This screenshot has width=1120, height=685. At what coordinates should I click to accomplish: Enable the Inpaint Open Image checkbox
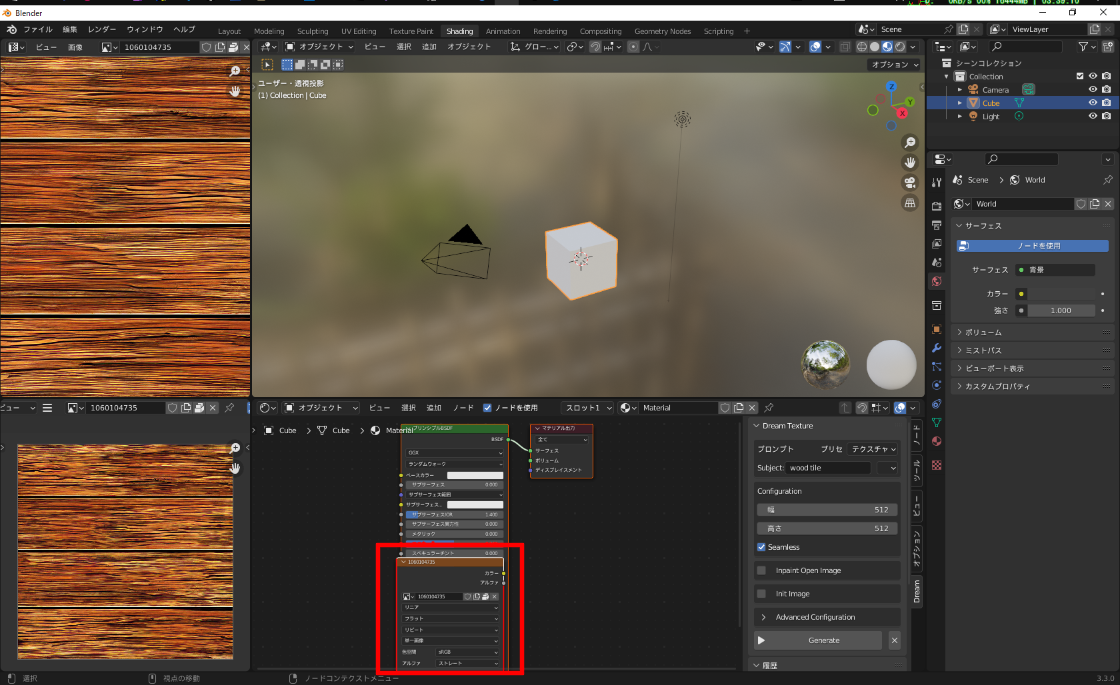(x=761, y=570)
